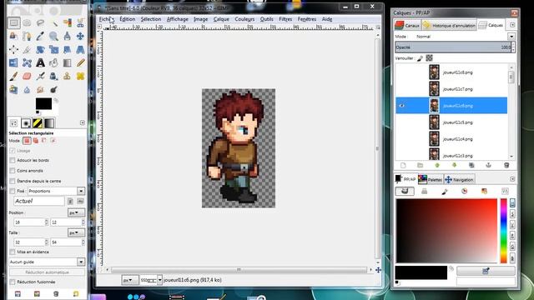Click the Opacité slider in Calques
Screen dimensions: 534x300
[x=453, y=47]
